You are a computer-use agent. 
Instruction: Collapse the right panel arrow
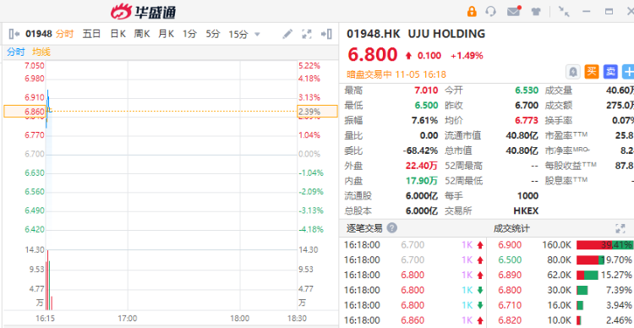coord(326,34)
